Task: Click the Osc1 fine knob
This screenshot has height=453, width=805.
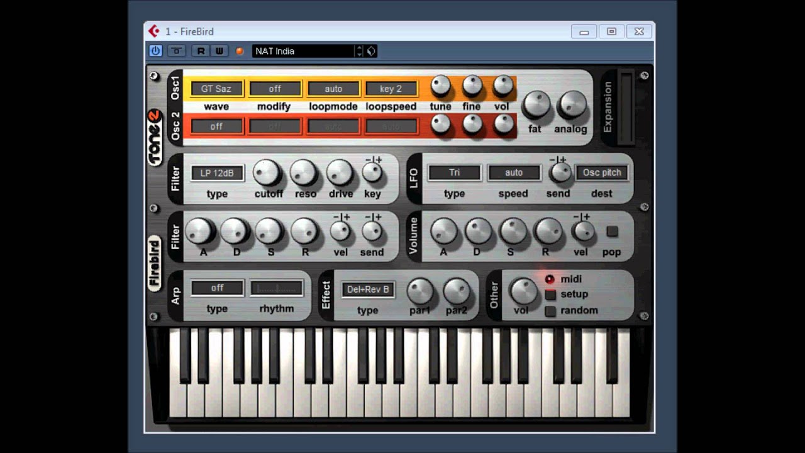Action: point(472,86)
